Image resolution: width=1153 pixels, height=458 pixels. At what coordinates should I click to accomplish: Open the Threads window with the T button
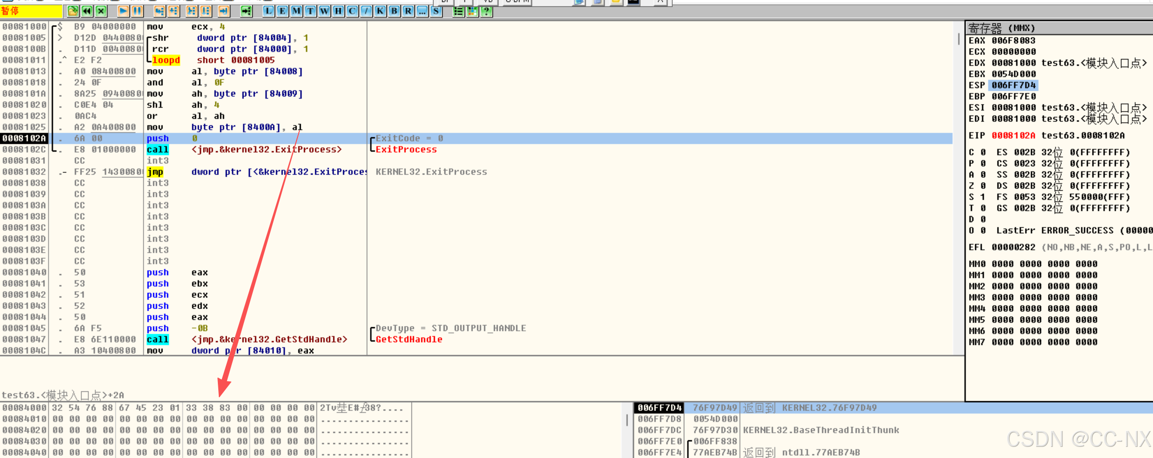(x=310, y=11)
